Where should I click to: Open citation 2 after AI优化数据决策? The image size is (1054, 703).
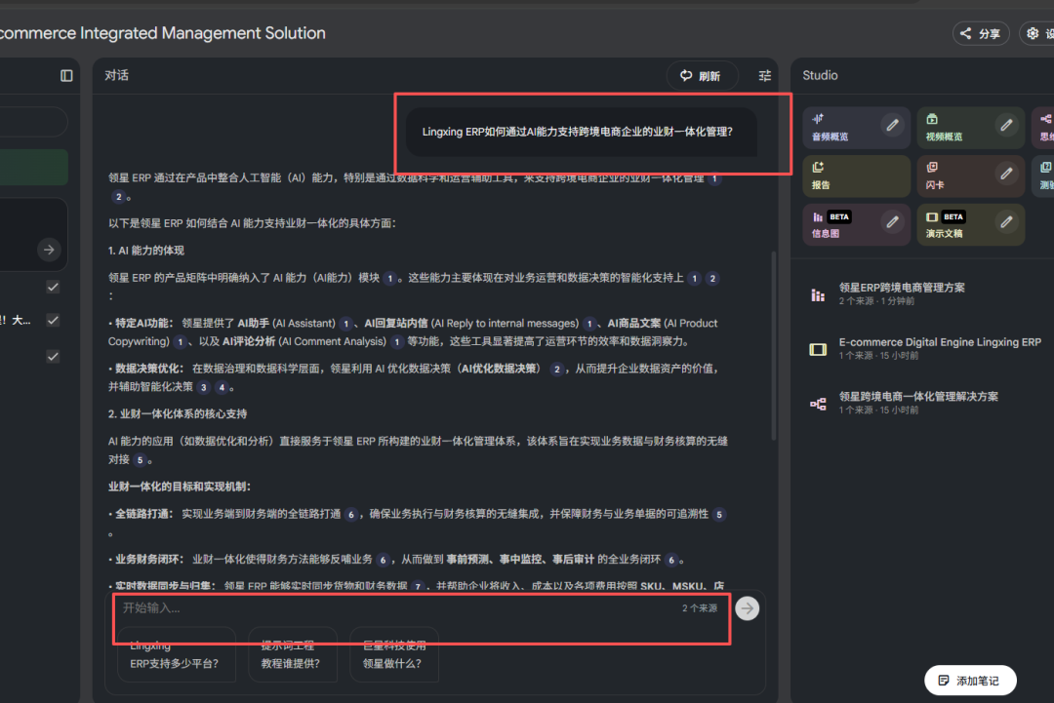(x=556, y=370)
